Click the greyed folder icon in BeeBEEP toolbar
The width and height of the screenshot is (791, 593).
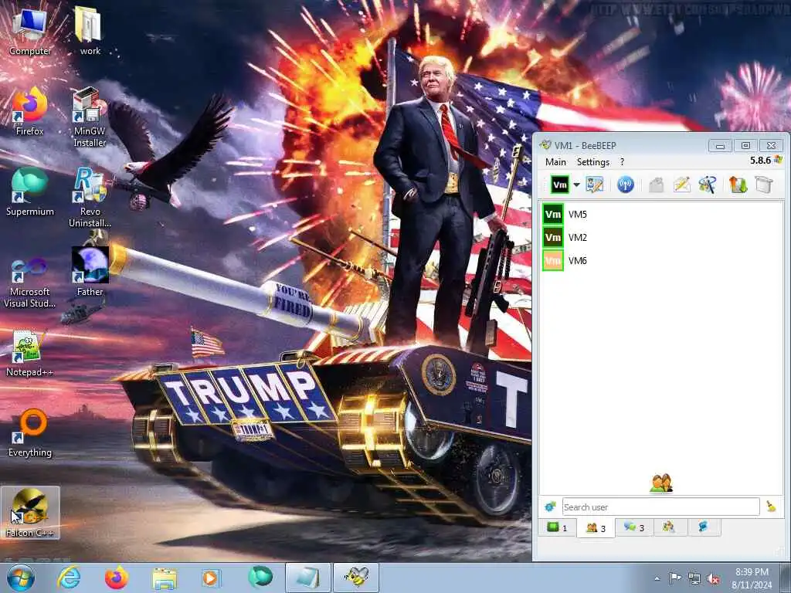[x=656, y=185]
